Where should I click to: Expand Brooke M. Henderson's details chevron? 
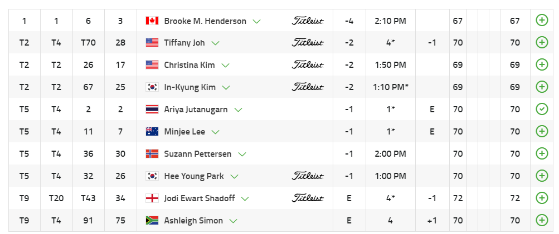(x=257, y=21)
